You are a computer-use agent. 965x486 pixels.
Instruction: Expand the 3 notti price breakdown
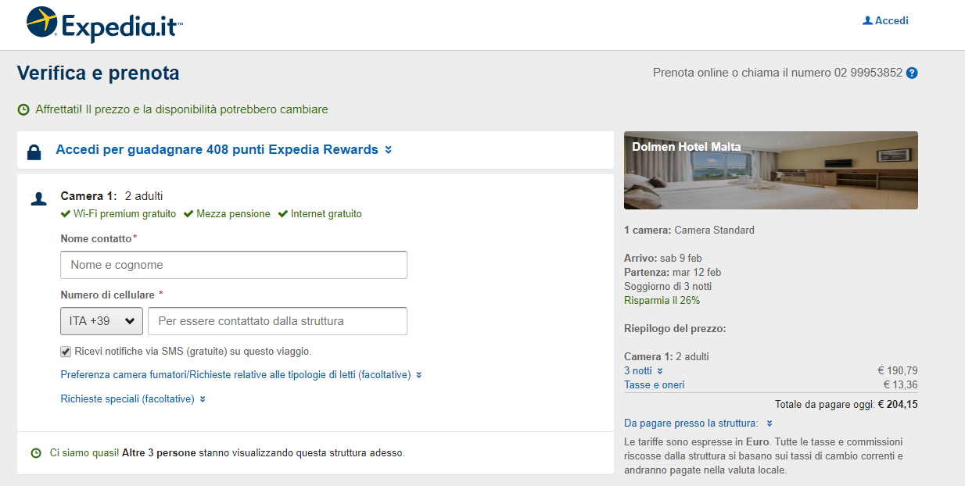pos(644,371)
